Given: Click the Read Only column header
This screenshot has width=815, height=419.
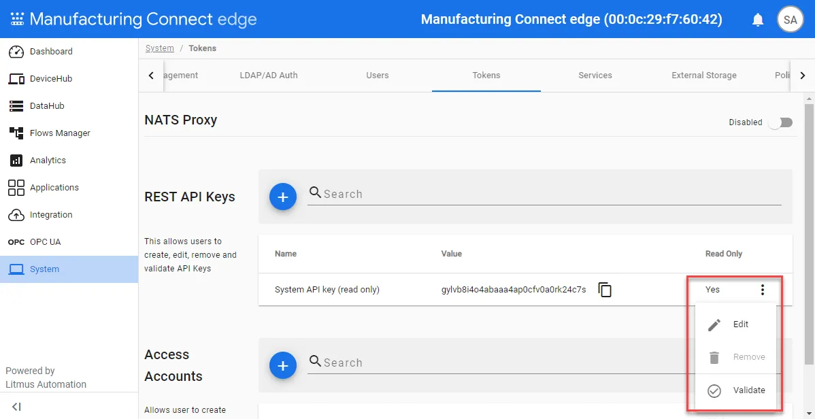Looking at the screenshot, I should [x=724, y=254].
